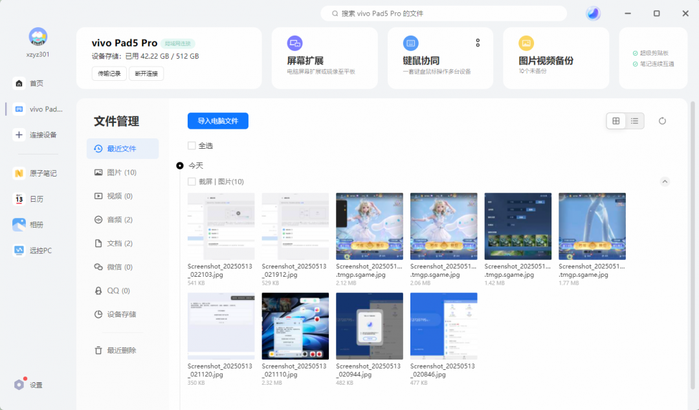Click the 图片视频备份 backup icon
The width and height of the screenshot is (699, 410).
(x=526, y=43)
